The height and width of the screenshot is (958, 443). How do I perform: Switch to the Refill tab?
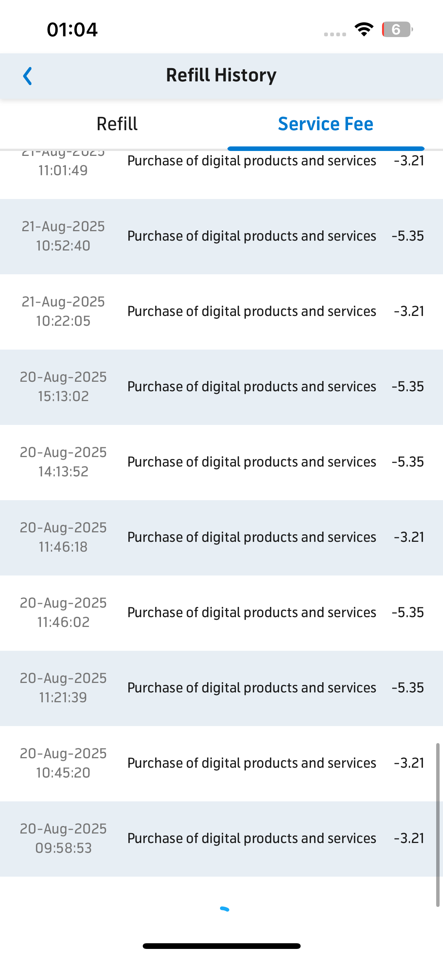[x=117, y=124]
